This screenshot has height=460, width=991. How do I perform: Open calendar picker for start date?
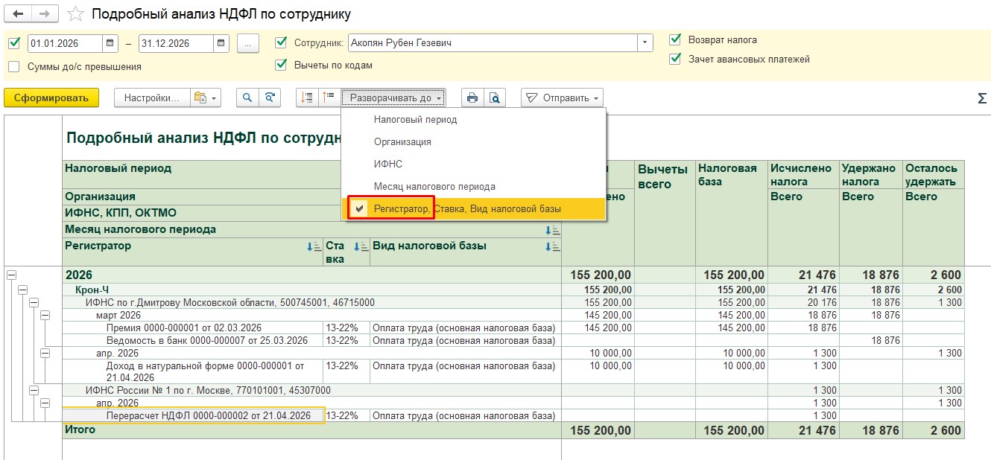110,43
